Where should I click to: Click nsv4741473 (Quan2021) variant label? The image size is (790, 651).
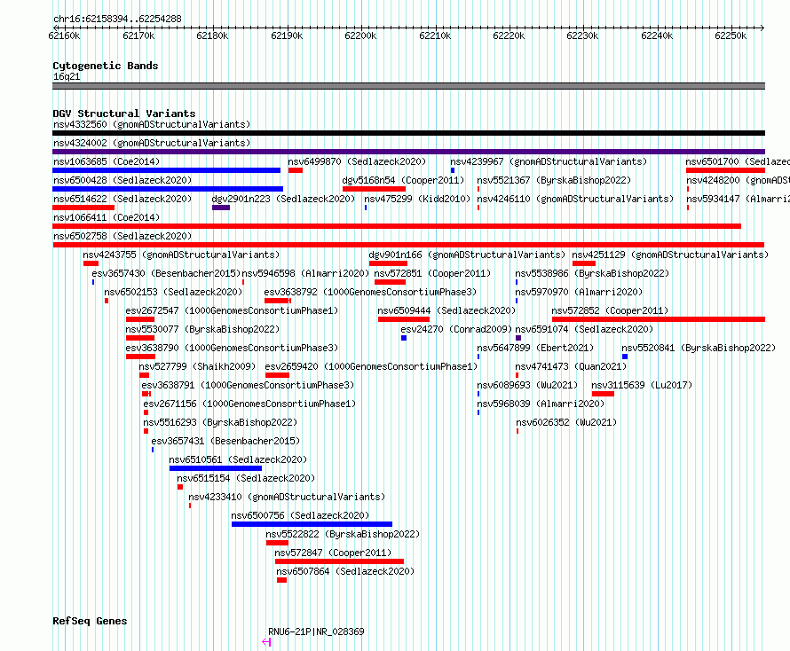click(571, 366)
